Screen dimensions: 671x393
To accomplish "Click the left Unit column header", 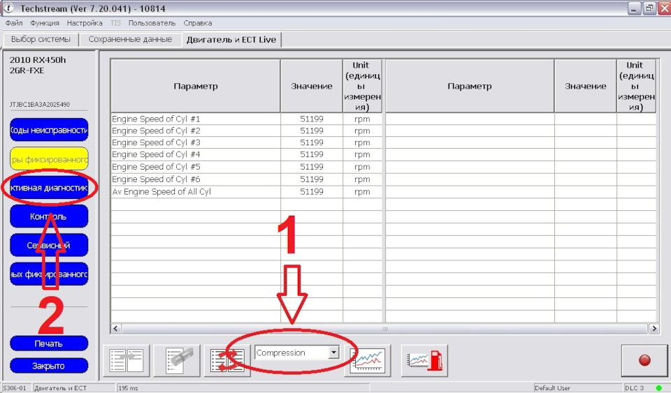I will click(x=362, y=87).
